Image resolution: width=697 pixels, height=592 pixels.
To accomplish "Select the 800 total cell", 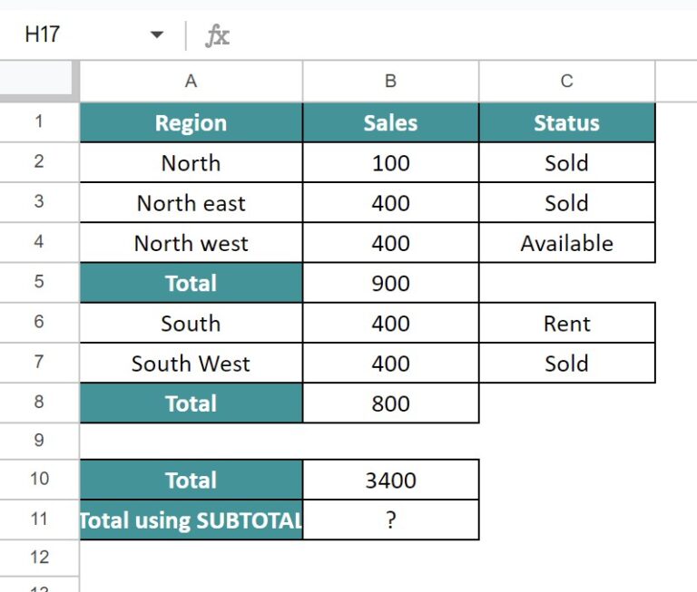I will click(x=391, y=403).
